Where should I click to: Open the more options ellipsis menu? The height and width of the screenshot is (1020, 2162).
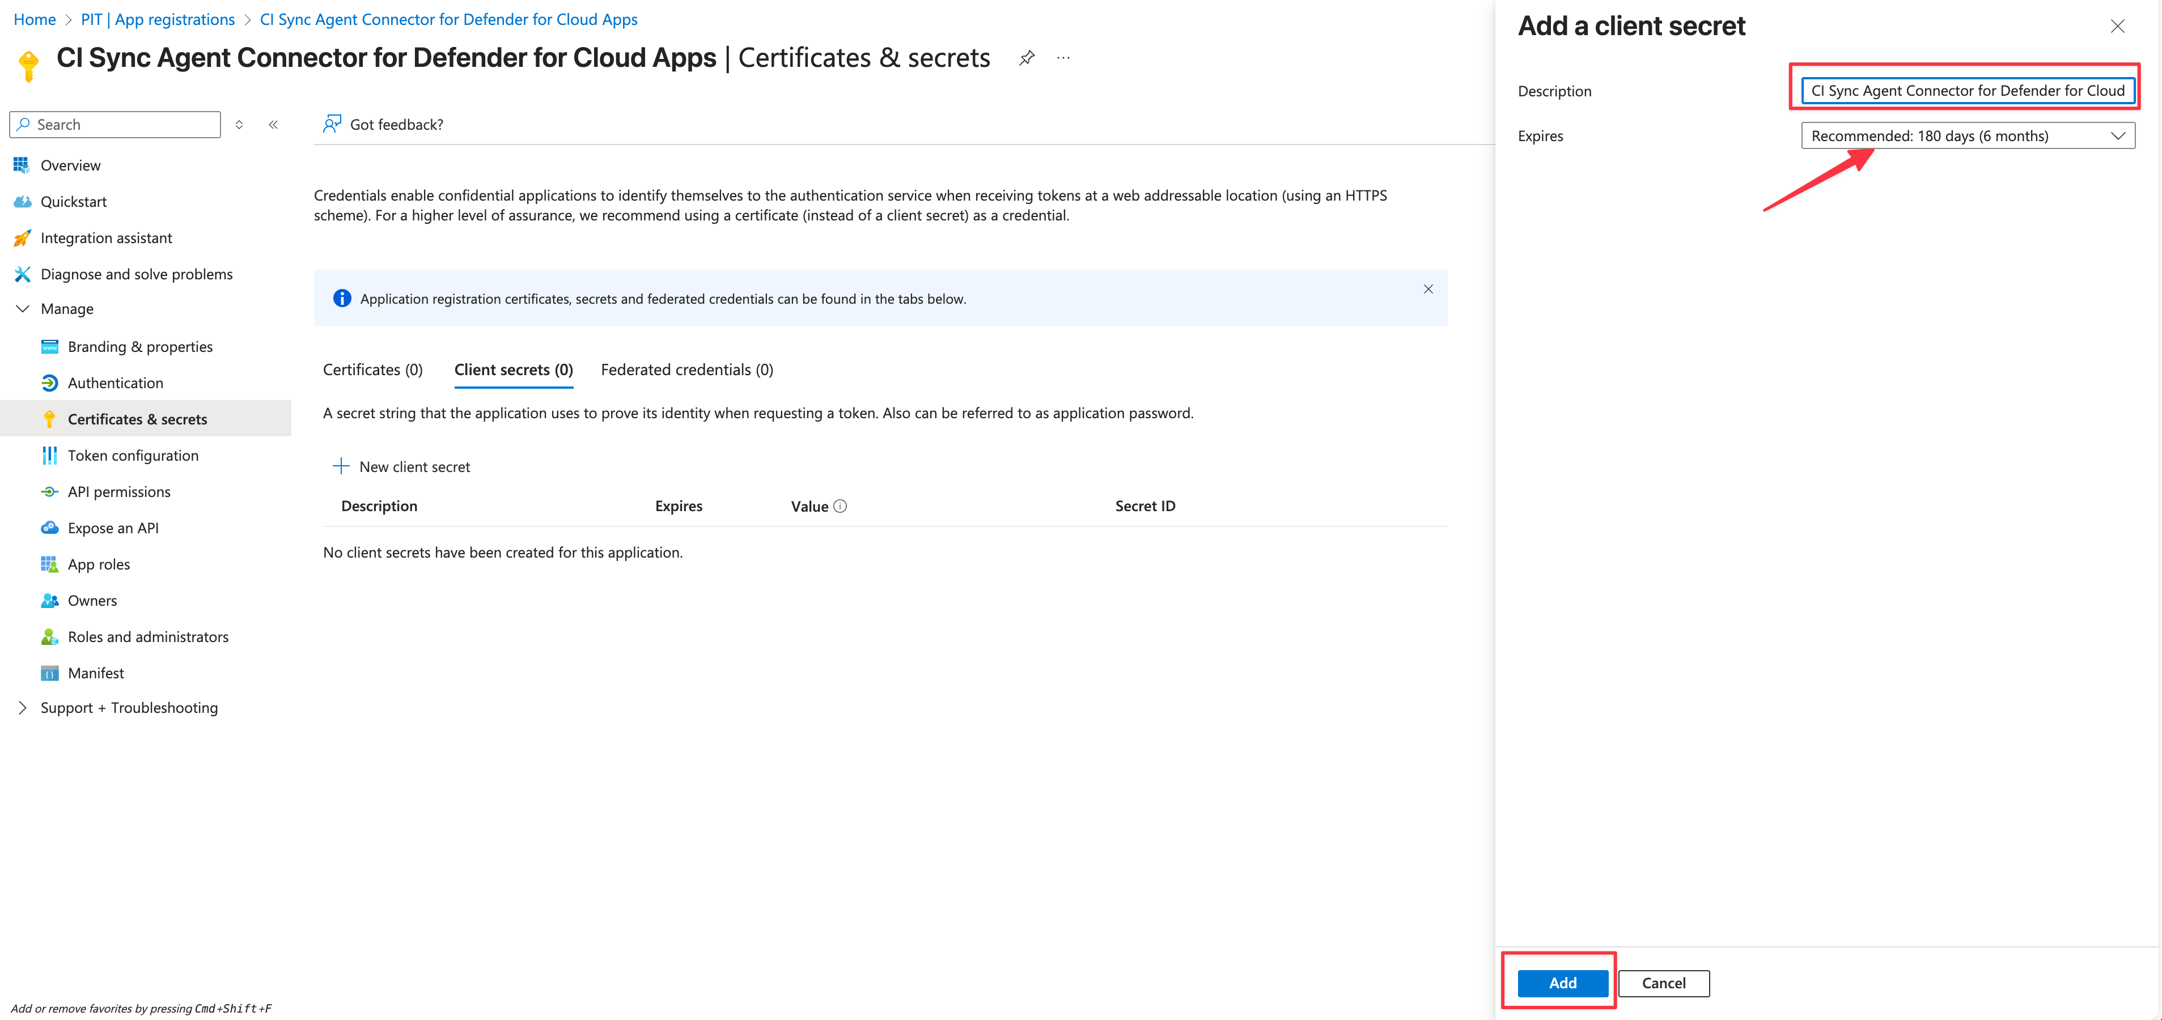click(x=1063, y=58)
